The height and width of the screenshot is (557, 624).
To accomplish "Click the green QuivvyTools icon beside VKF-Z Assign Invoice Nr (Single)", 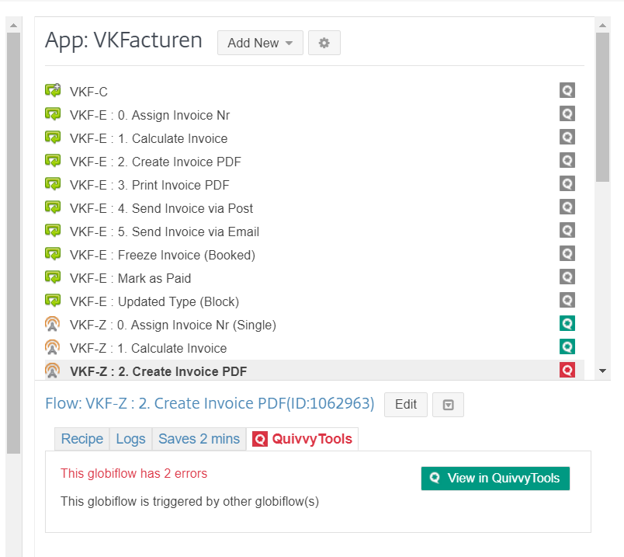I will 567,323.
